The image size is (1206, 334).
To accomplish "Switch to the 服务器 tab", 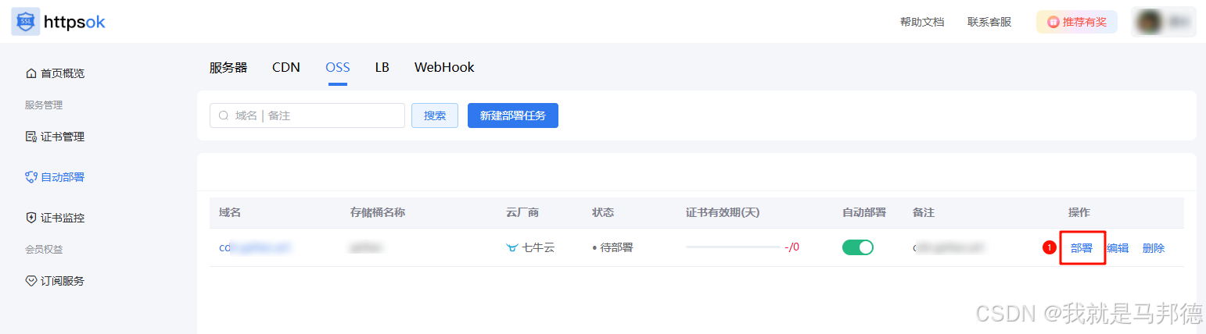I will point(228,67).
